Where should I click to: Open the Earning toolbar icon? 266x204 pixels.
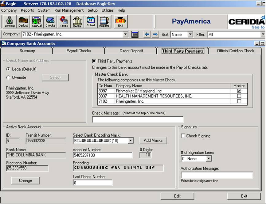pyautogui.click(x=10, y=22)
